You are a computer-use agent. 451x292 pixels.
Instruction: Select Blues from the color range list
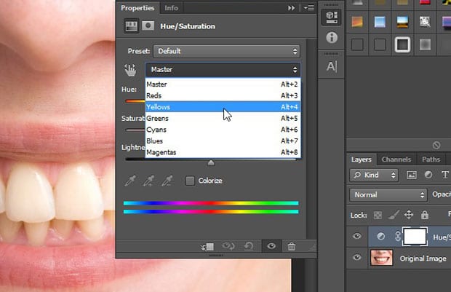tap(223, 141)
